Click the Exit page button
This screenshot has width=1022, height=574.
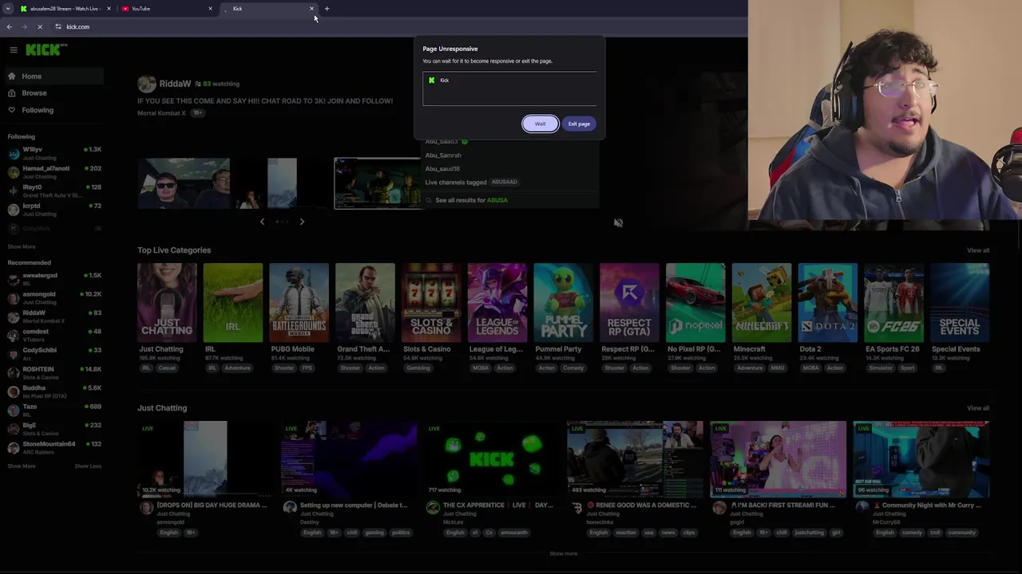(579, 124)
